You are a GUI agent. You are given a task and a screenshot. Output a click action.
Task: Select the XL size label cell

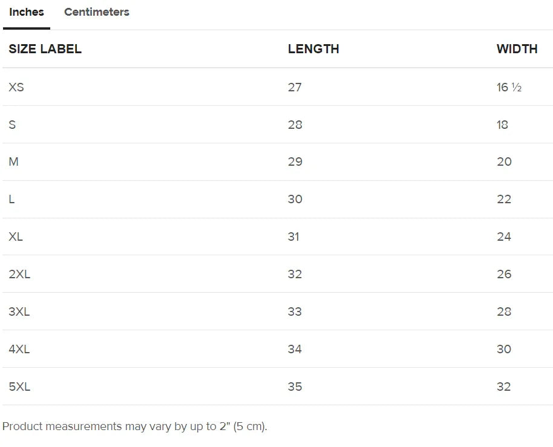click(x=16, y=237)
